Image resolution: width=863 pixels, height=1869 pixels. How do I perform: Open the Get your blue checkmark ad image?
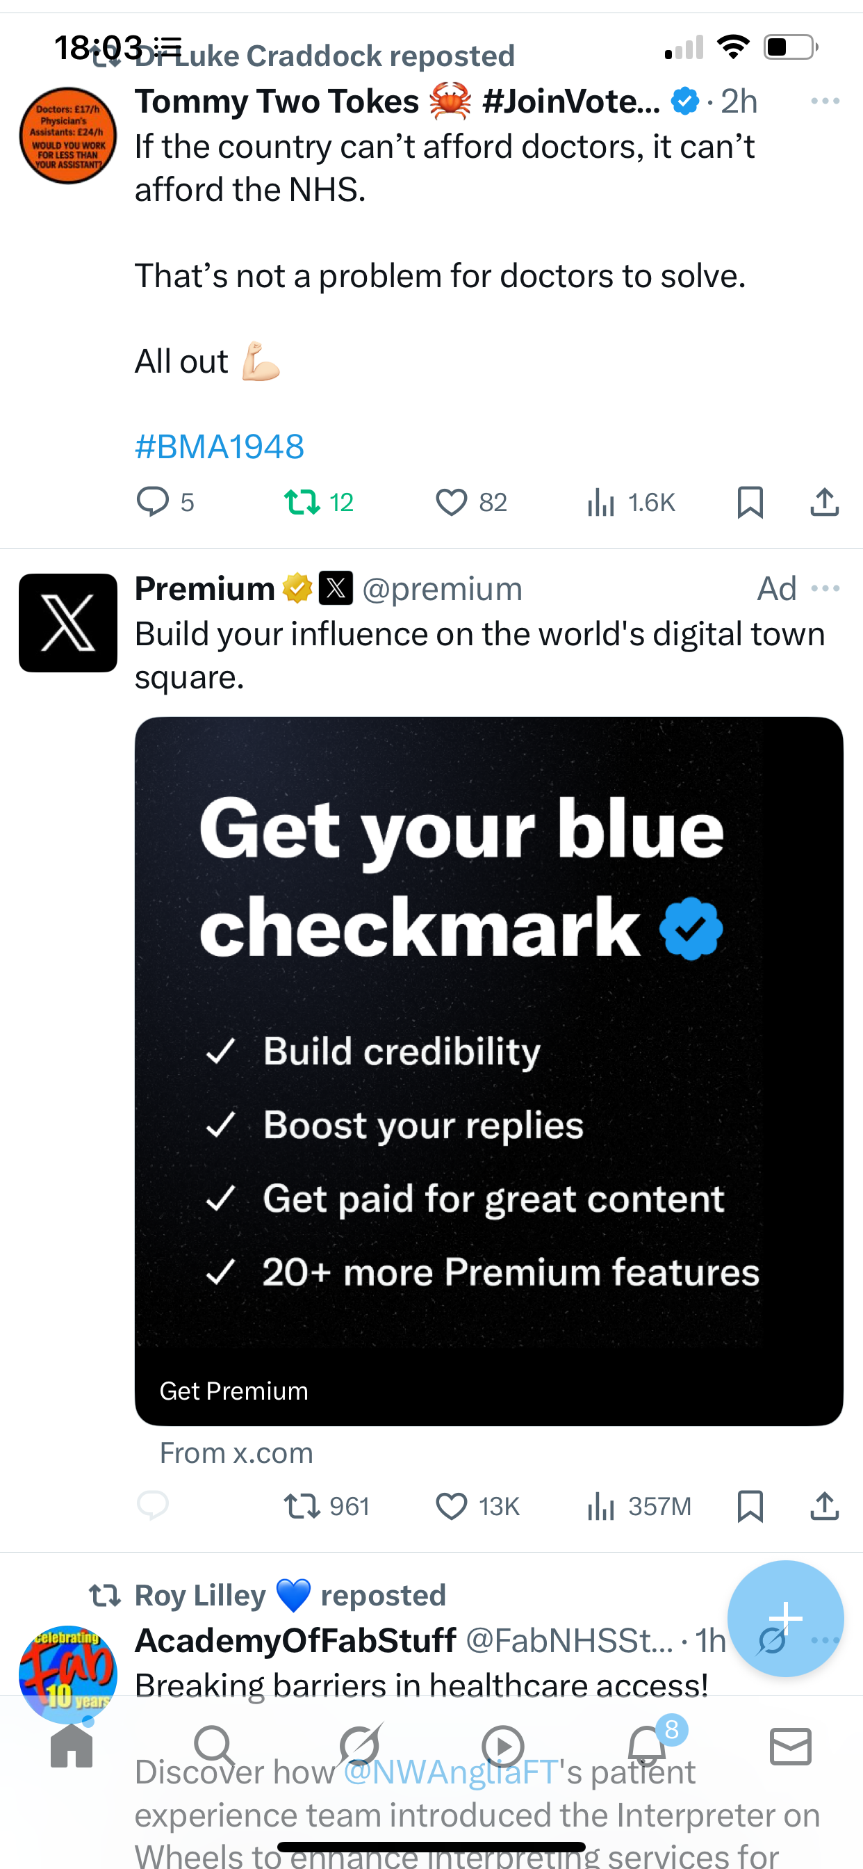(488, 1071)
